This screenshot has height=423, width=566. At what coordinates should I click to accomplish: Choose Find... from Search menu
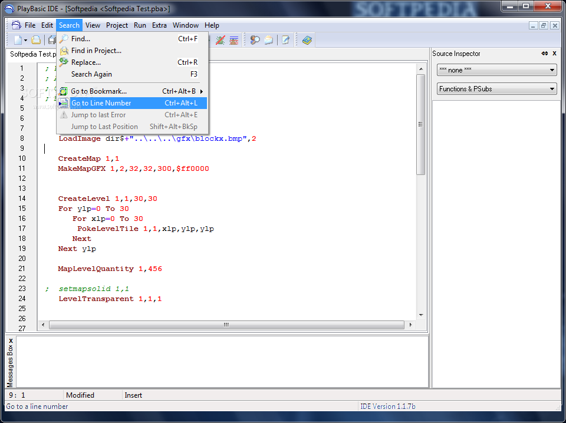coord(132,38)
